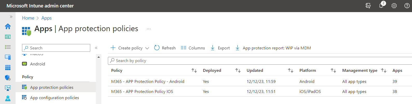Click the apps count 38 cell
The width and height of the screenshot is (412, 104).
[395, 91]
